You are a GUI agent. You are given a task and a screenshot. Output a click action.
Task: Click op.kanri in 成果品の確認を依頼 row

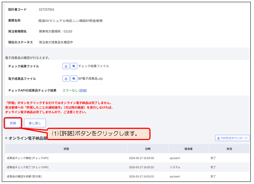click(x=175, y=176)
